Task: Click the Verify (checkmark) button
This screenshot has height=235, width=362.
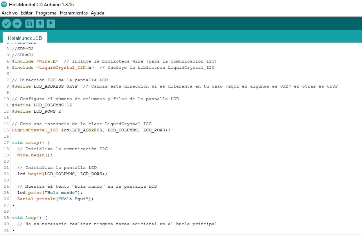Action: click(x=7, y=23)
